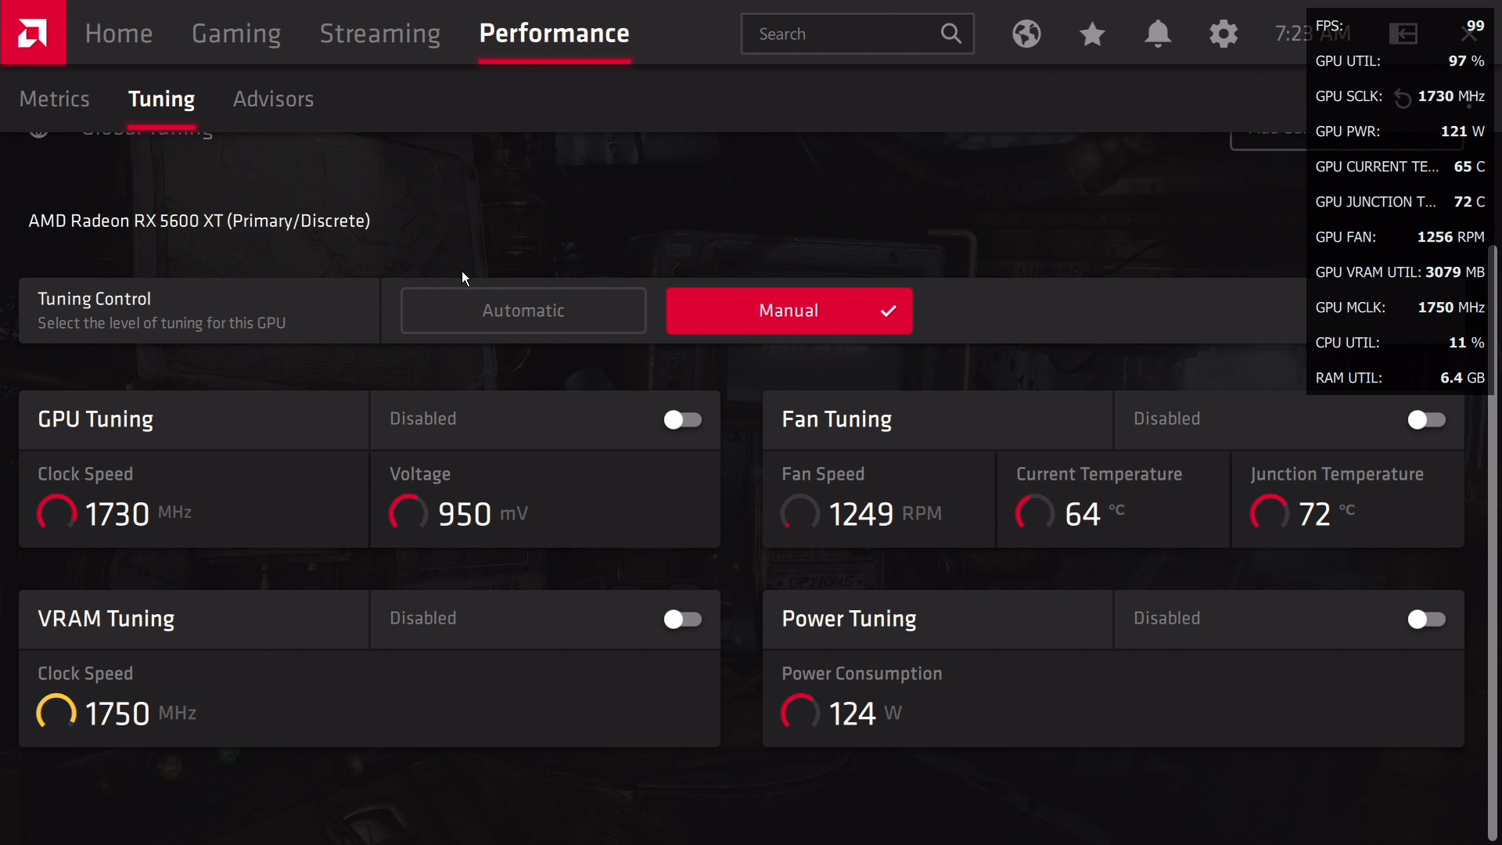Select the Performance tab
1502x845 pixels.
[555, 34]
